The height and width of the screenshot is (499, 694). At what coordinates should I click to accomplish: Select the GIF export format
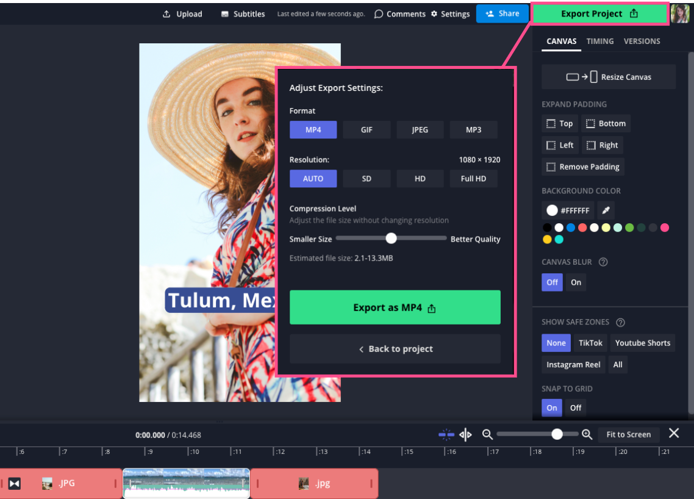tap(367, 130)
